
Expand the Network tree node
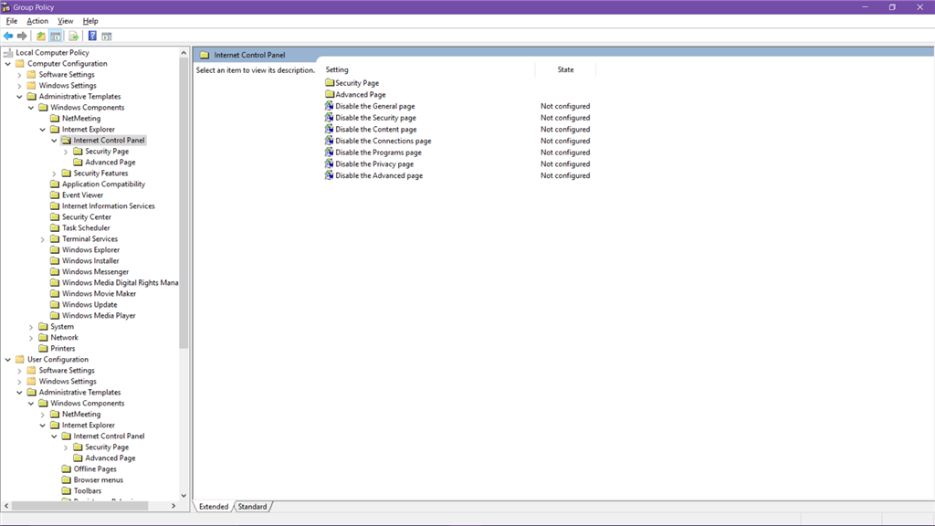pos(31,337)
